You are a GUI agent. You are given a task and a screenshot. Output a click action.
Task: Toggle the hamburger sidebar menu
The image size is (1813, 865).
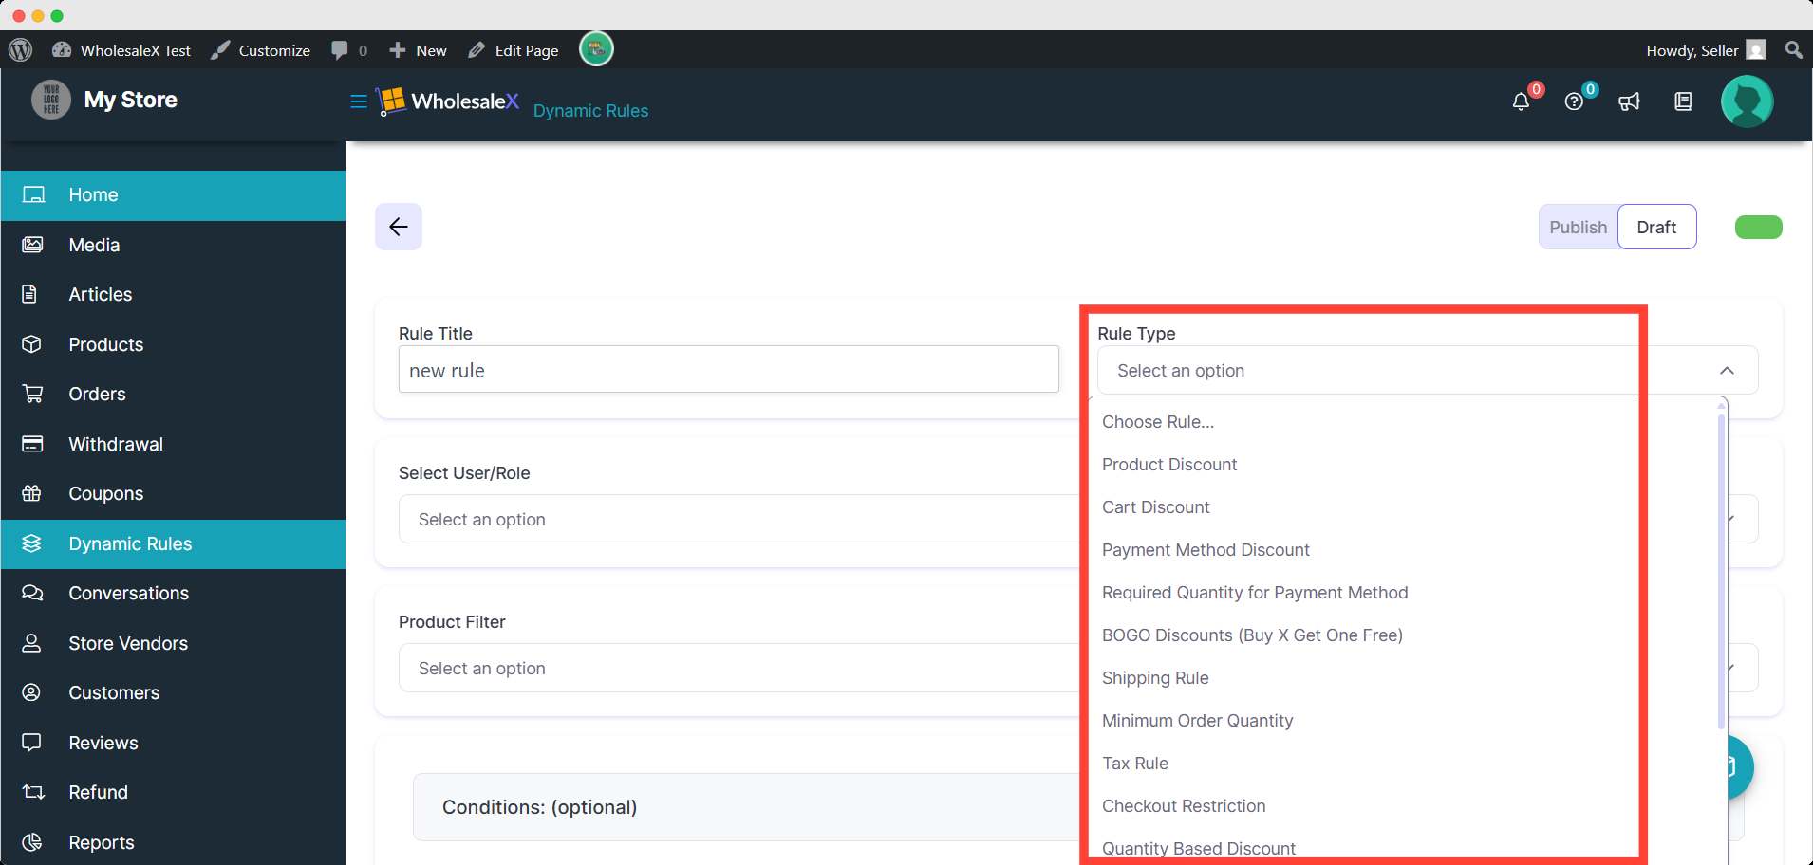pos(359,101)
